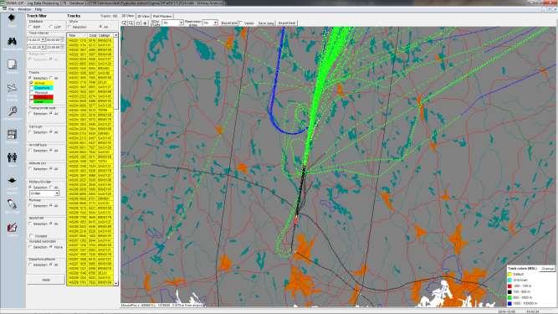Tick the Departure track type checkbox
The height and width of the screenshot is (314, 558).
coord(31,88)
